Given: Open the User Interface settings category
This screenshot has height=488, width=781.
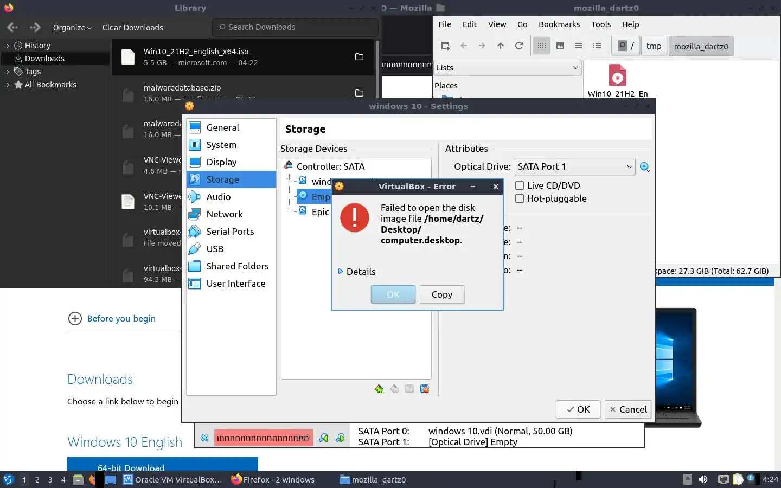Looking at the screenshot, I should point(231,284).
